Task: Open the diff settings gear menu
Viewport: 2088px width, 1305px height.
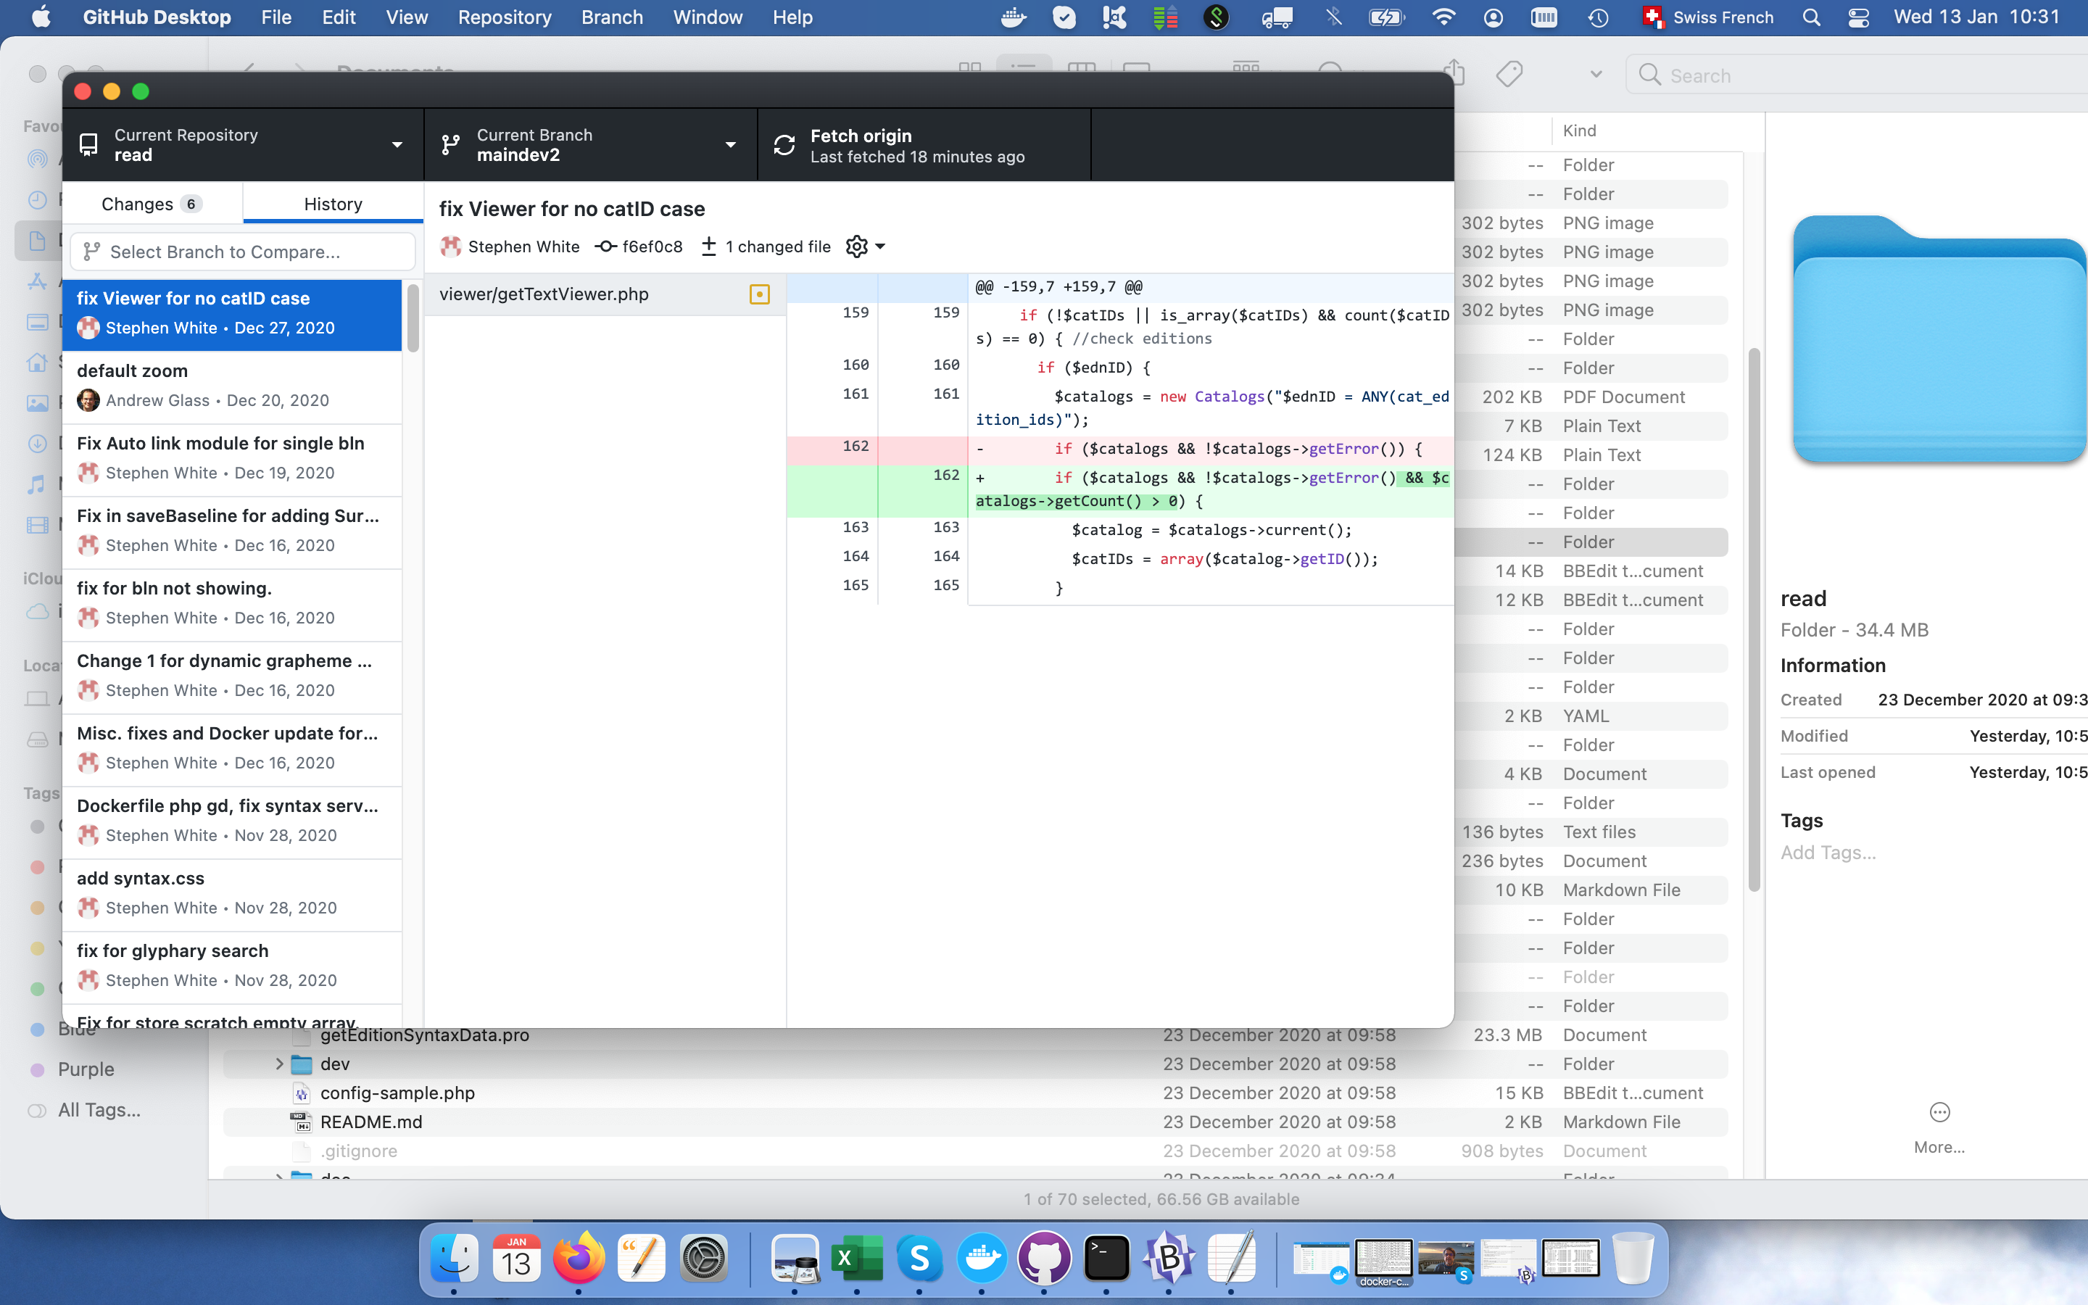Action: (858, 246)
